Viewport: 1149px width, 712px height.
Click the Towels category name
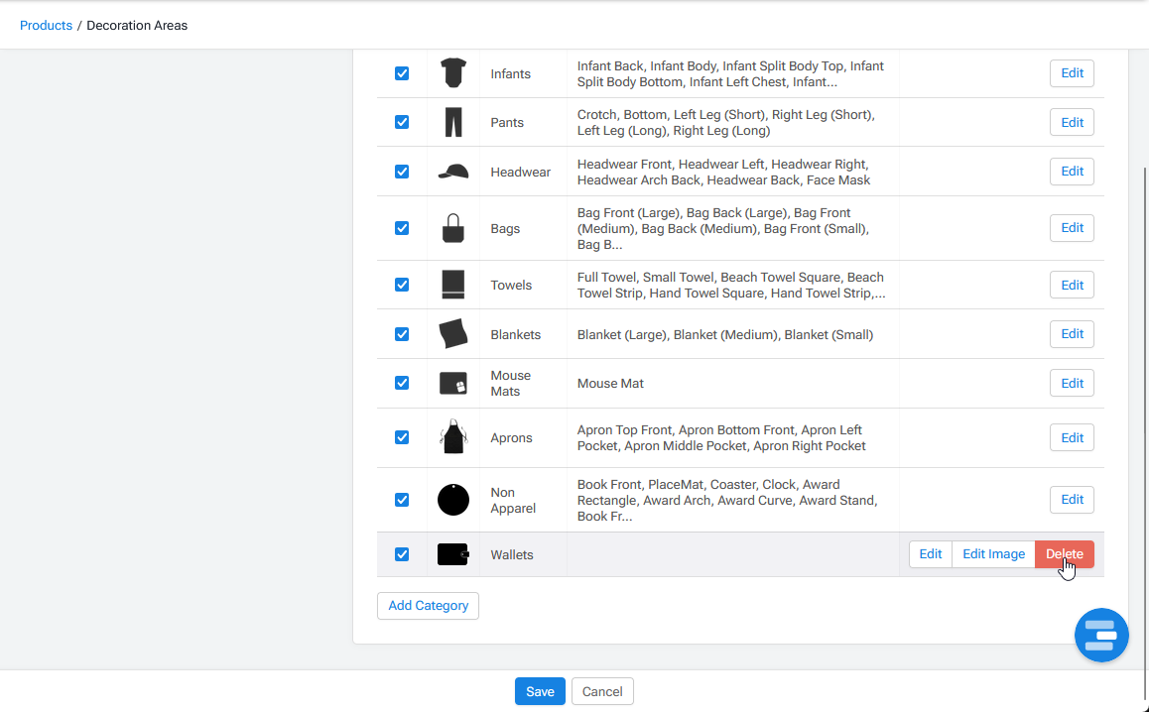click(x=511, y=286)
